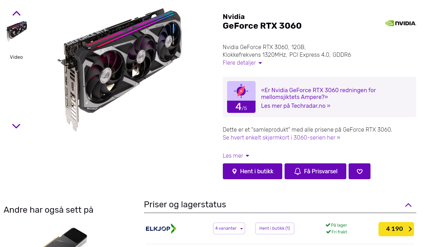The width and height of the screenshot is (424, 247).
Task: Click Hent i butikk (1) at Elkjøp
Action: coord(275,229)
